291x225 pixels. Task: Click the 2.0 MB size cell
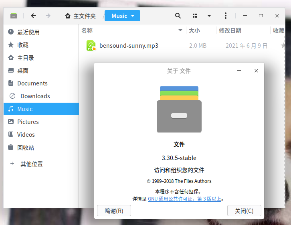point(198,46)
